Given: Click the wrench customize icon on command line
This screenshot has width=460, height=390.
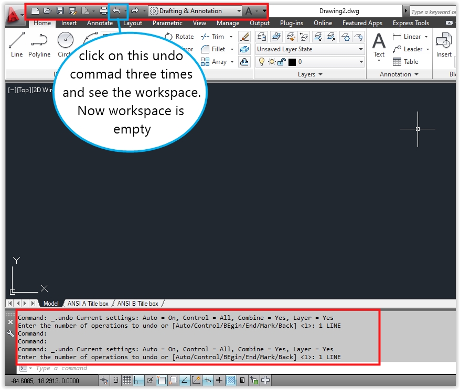Looking at the screenshot, I should [10, 333].
